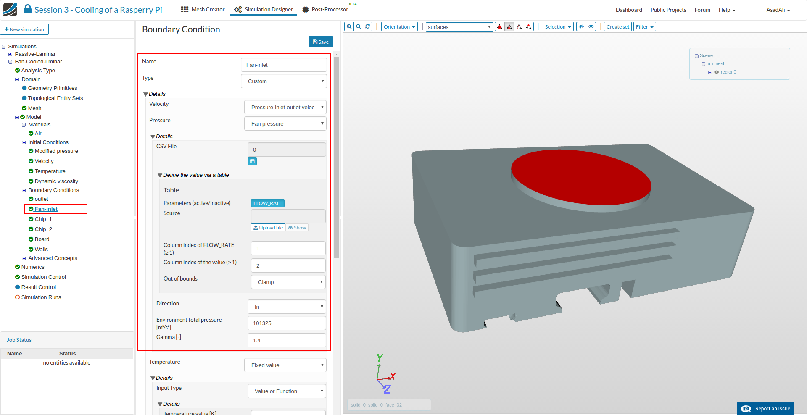Open the Orientation dropdown
The width and height of the screenshot is (807, 415).
(x=399, y=27)
